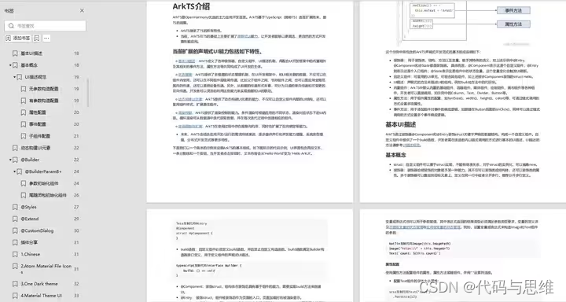Image resolution: width=566 pixels, height=302 pixels.
Task: Click bookmark icon of @Extend row
Action: 15,219
